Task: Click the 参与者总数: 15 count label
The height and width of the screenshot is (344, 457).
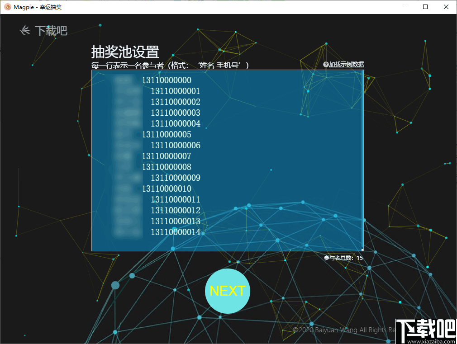Action: coord(343,258)
